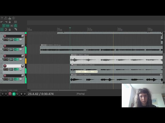The image size is (165, 123).
Task: Mute track 13
Action: [x=5, y=79]
